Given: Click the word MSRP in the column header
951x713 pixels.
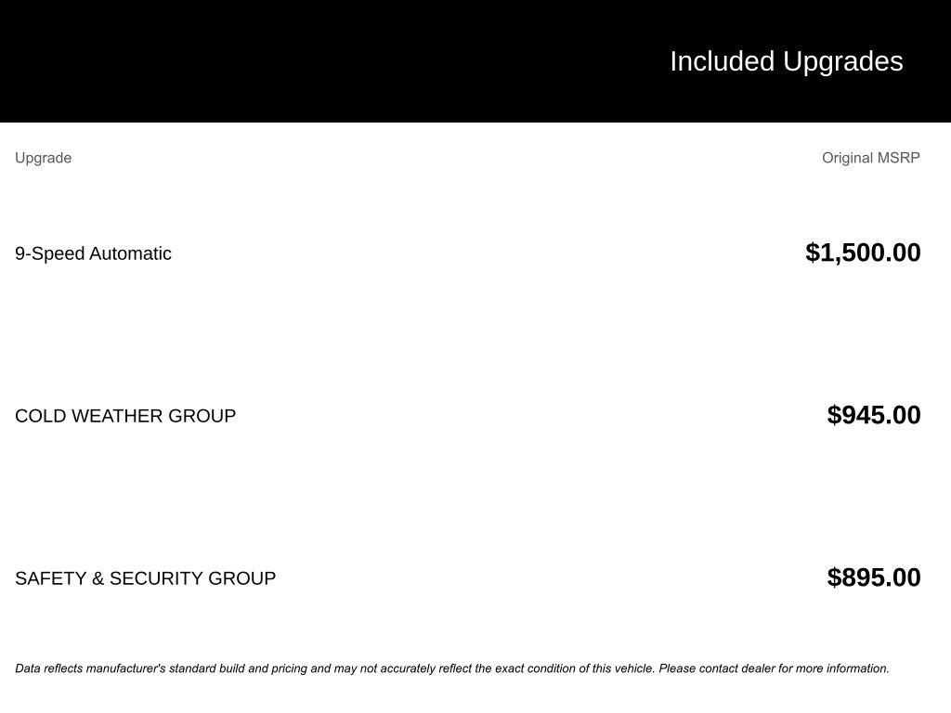Looking at the screenshot, I should [898, 158].
